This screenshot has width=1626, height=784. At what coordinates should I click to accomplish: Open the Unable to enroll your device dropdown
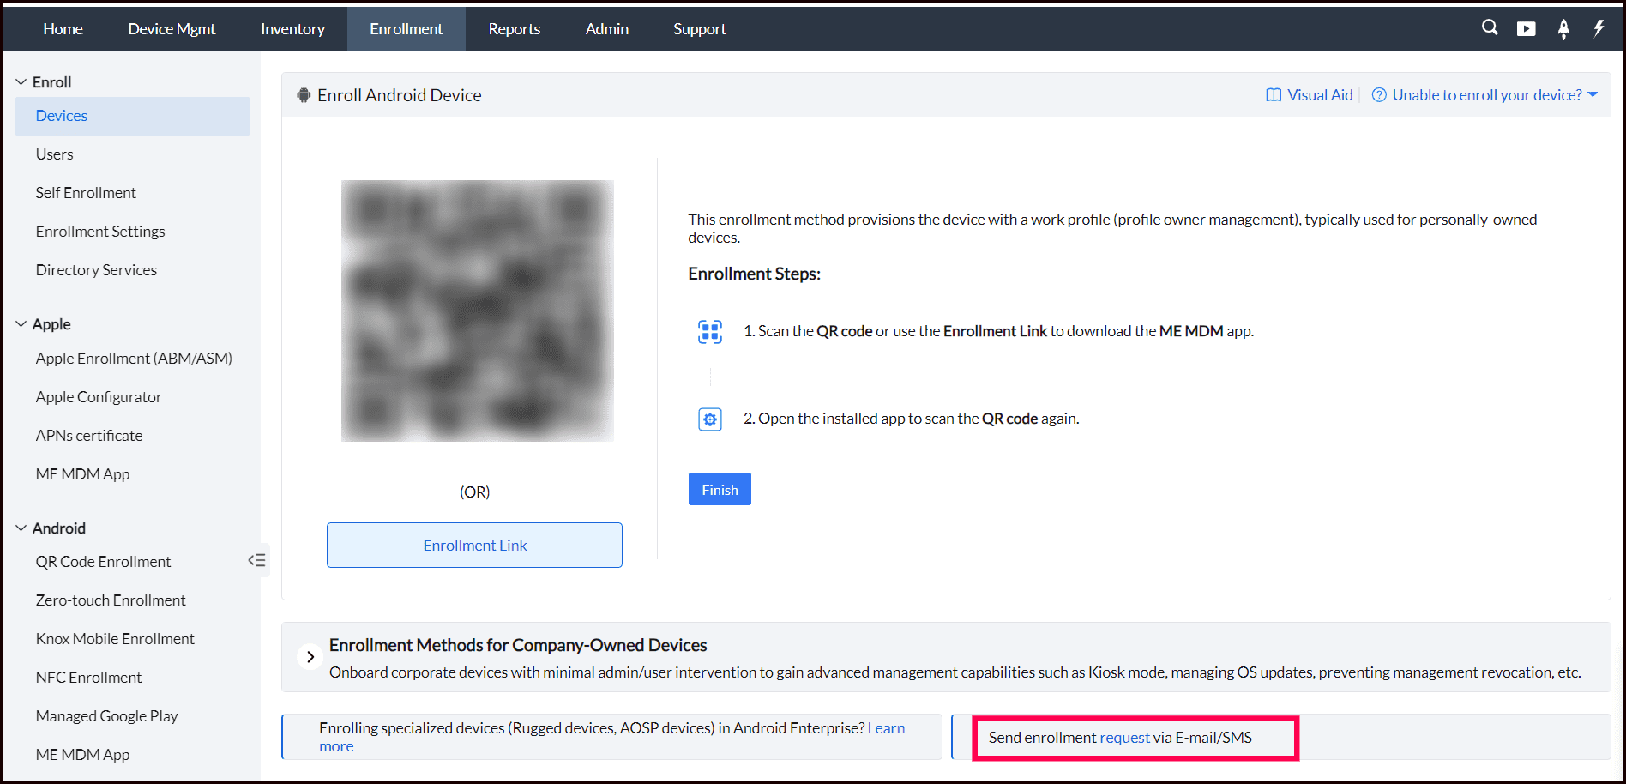coord(1495,95)
